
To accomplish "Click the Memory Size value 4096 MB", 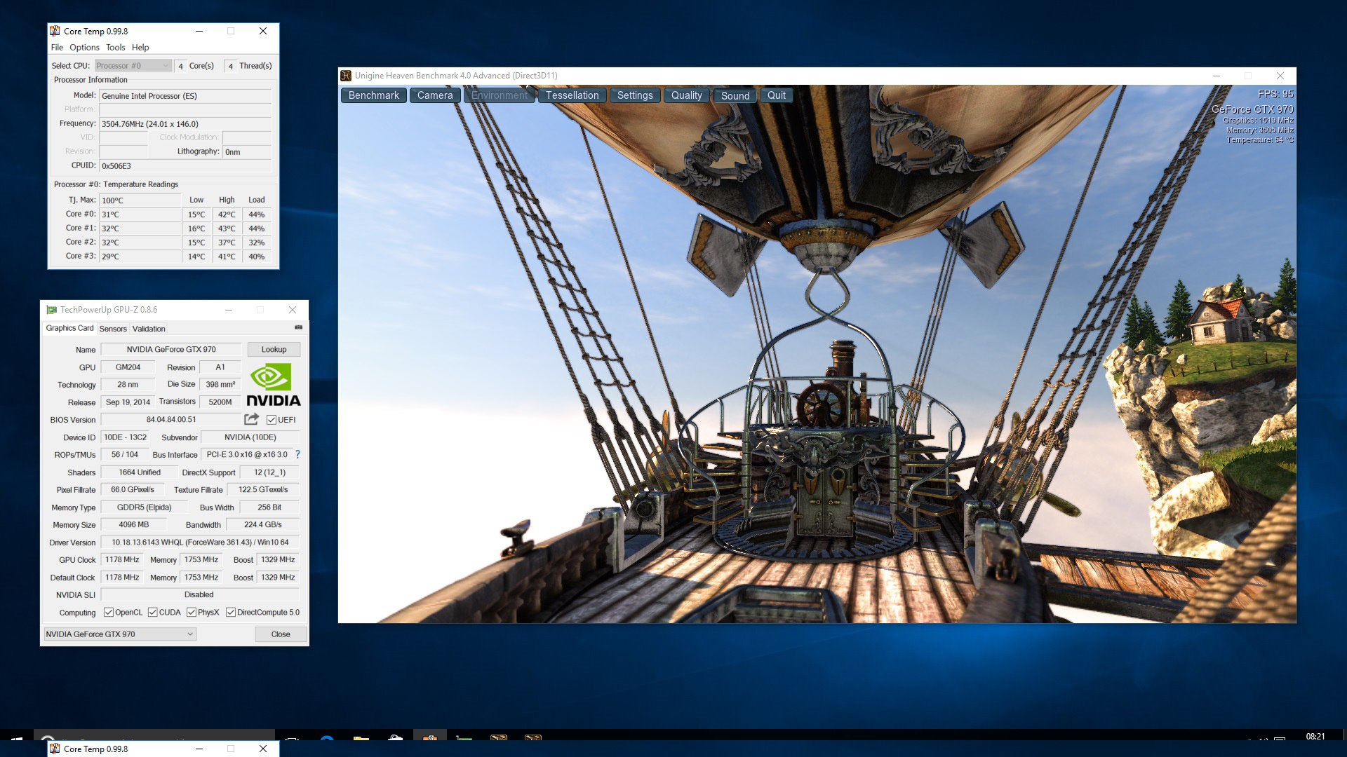I will tap(134, 525).
